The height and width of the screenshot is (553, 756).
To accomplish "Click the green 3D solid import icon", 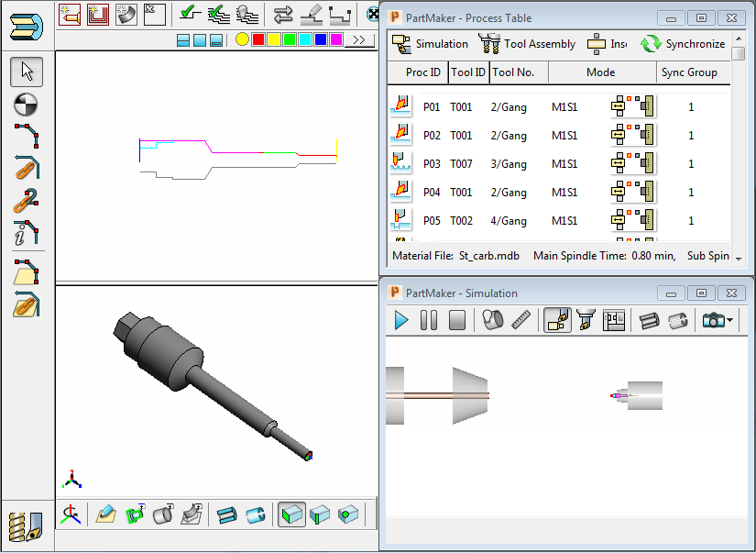I will click(x=135, y=514).
